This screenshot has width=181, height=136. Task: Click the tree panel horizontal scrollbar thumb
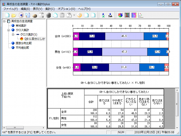pyautogui.click(x=15, y=128)
